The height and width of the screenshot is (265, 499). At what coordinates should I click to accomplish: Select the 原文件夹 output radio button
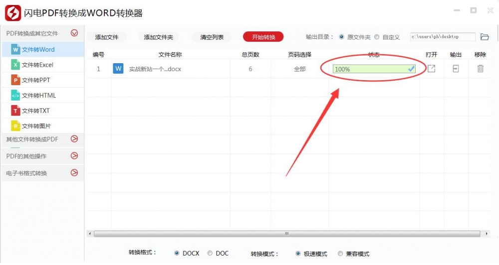click(341, 37)
